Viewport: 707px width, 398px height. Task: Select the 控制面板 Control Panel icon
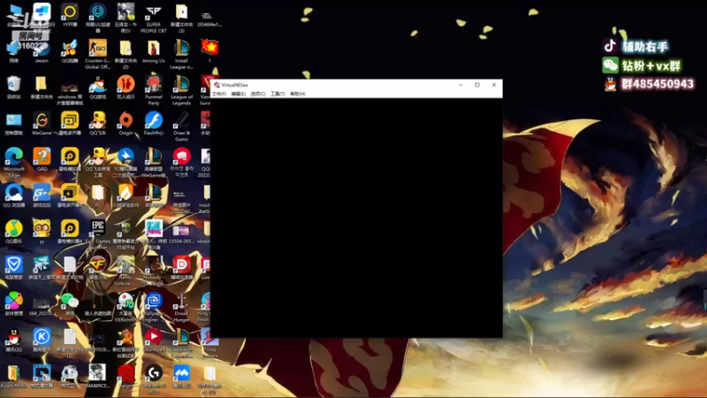point(13,124)
